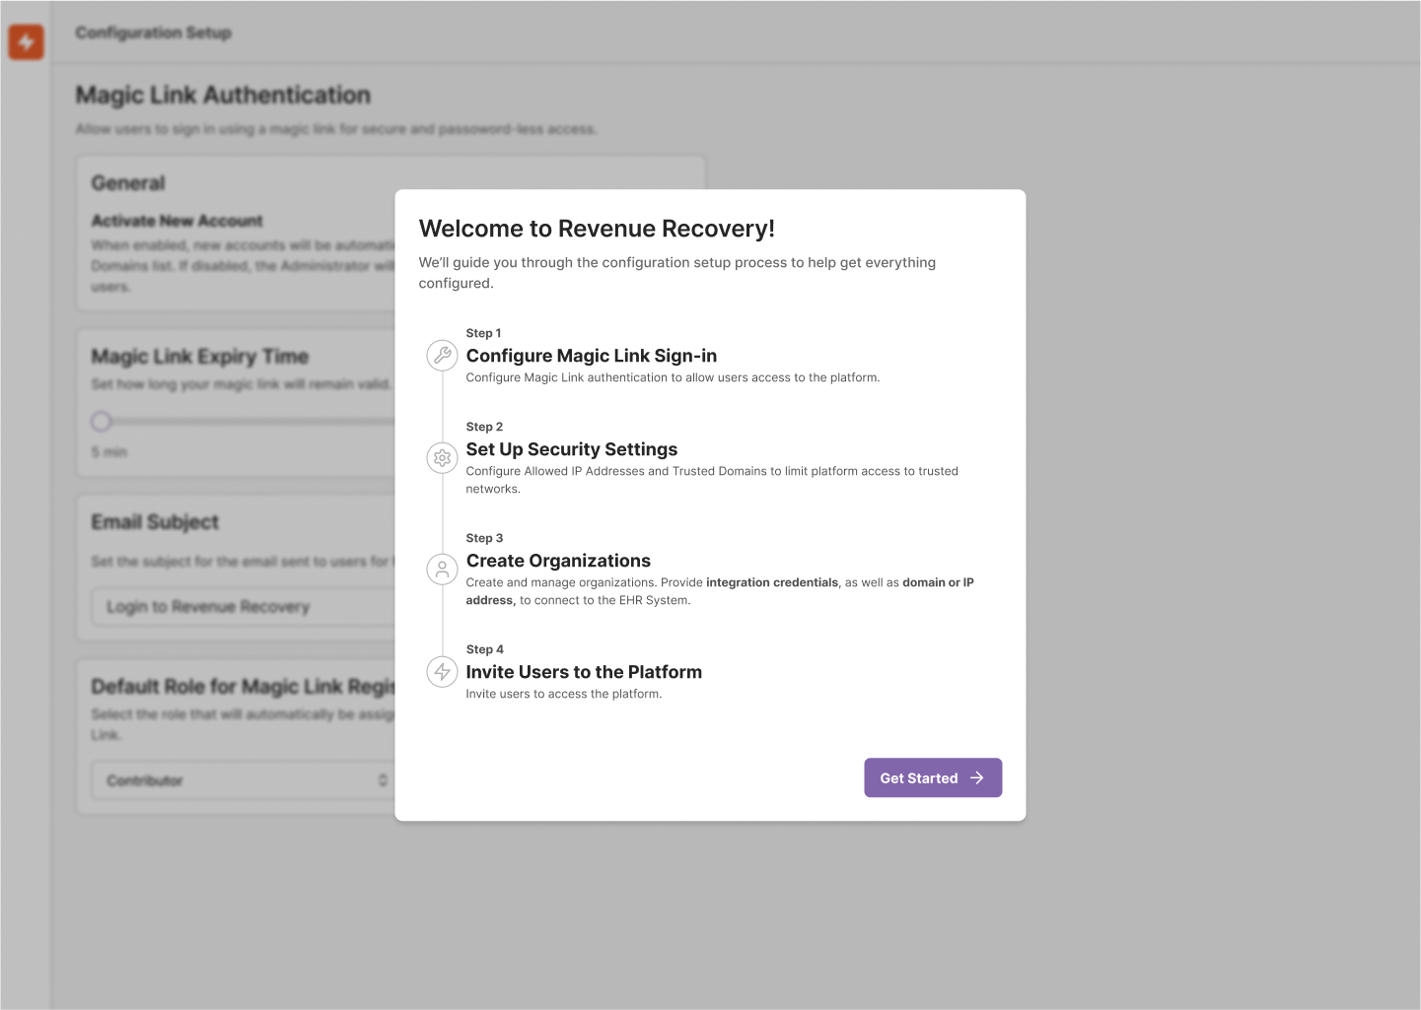Image resolution: width=1421 pixels, height=1010 pixels.
Task: Click the stepper arrows next to Contributor
Action: click(x=384, y=779)
